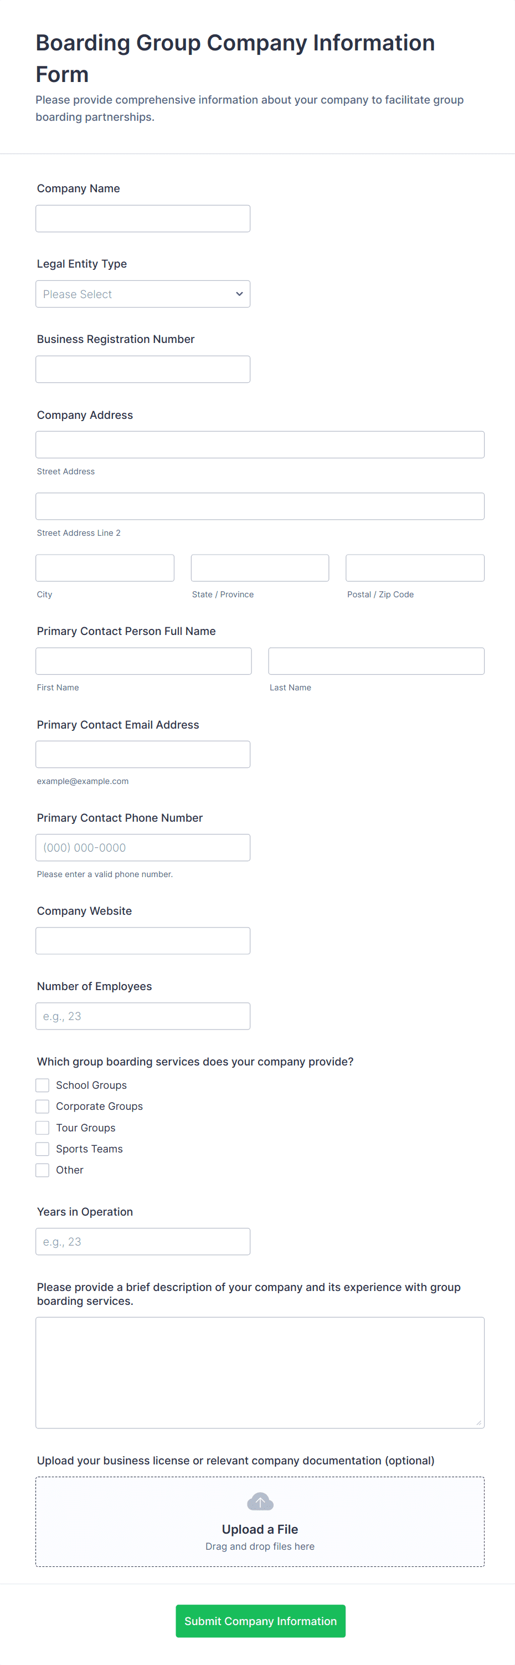Tick the Corporate Groups option

coord(43,1106)
